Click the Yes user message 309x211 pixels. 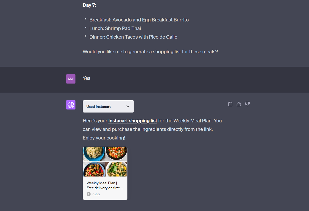coord(87,78)
